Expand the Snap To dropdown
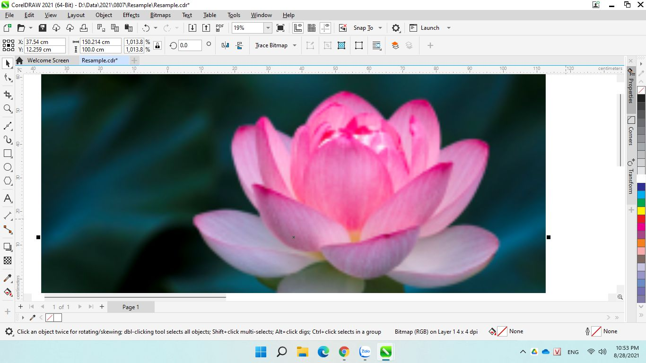646x363 pixels. [x=380, y=28]
